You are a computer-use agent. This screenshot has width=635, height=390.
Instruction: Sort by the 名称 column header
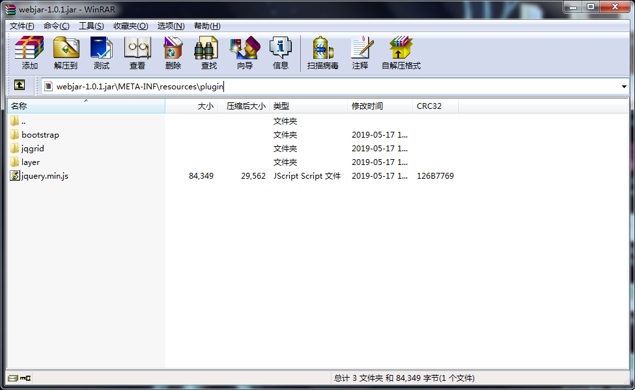click(86, 106)
